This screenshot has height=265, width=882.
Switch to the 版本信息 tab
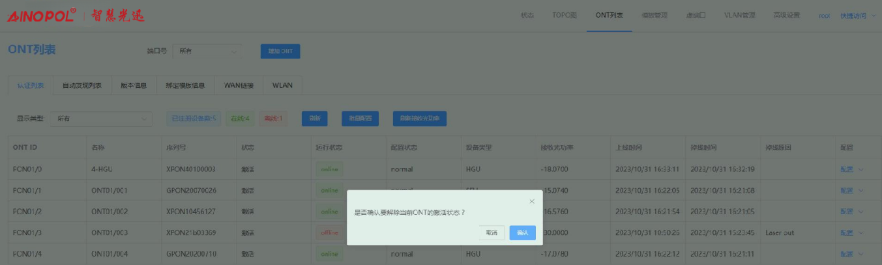pos(134,85)
